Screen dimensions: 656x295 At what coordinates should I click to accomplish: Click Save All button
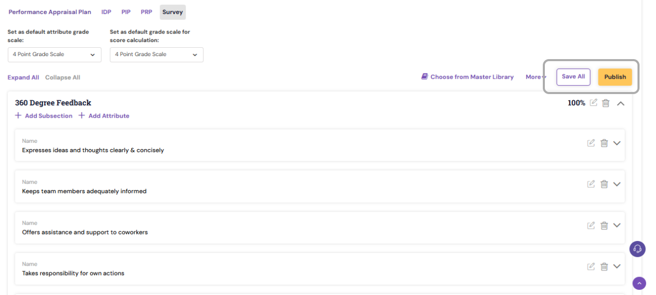click(x=573, y=77)
